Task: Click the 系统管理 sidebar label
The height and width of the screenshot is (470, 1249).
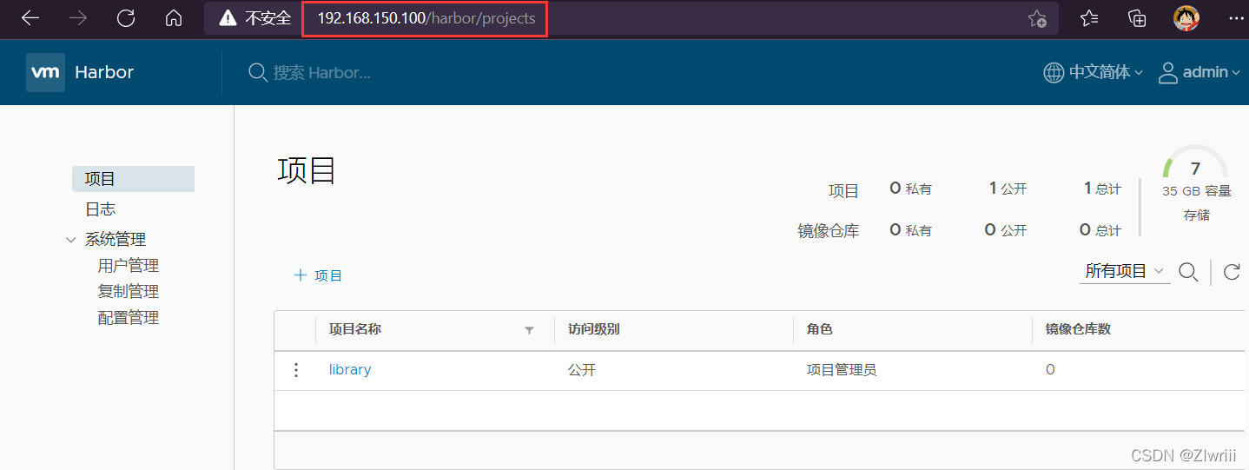Action: 116,240
